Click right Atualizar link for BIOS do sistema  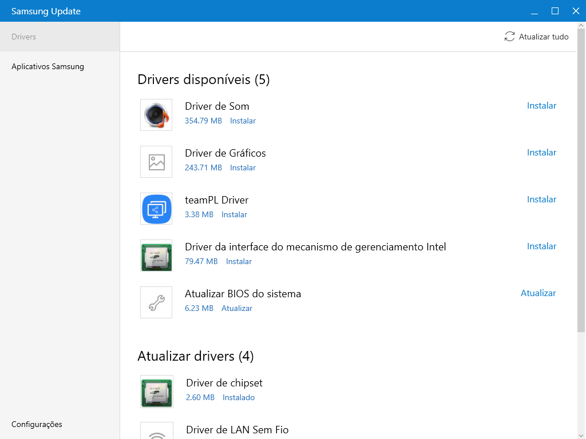click(538, 293)
